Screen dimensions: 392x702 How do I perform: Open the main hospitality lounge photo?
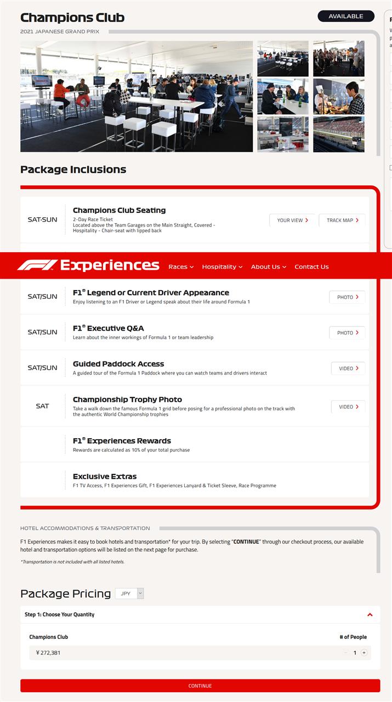137,96
